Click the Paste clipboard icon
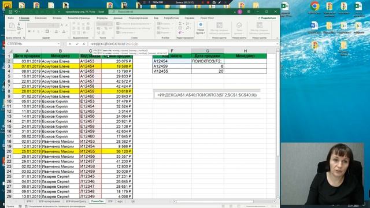The height and width of the screenshot is (208, 370). click(x=12, y=25)
